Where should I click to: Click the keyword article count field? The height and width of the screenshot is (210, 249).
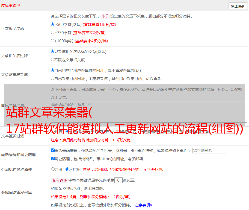118,180
